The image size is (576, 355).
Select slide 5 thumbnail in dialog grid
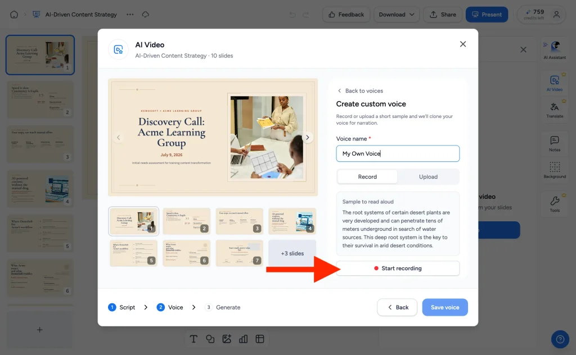[x=134, y=253]
